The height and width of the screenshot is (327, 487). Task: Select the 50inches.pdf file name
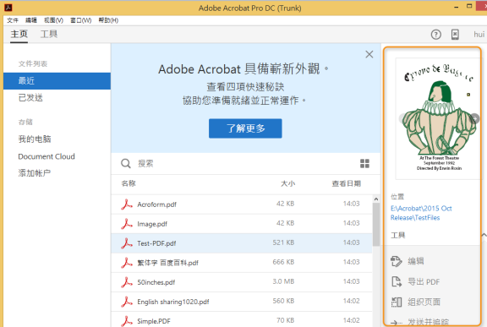[x=156, y=282]
